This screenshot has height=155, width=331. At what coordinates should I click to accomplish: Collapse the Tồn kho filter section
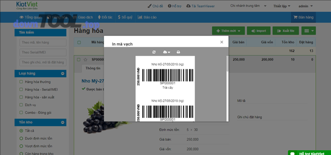[63, 122]
